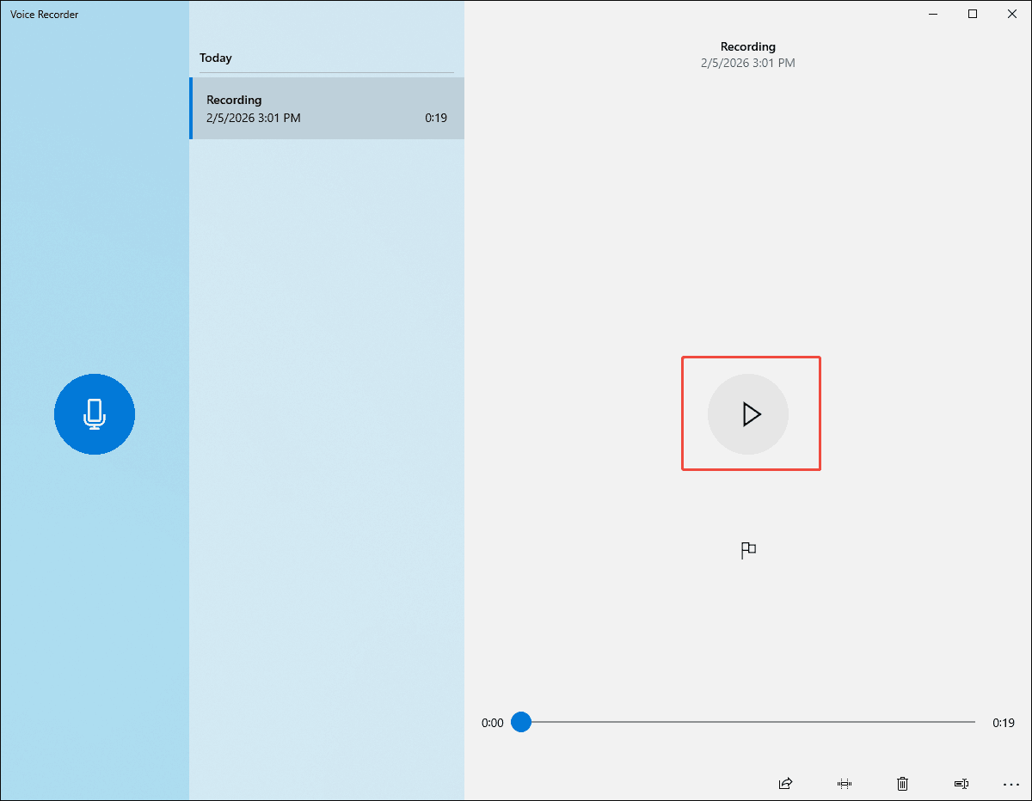Click the 0:00 elapsed time label

pos(491,723)
